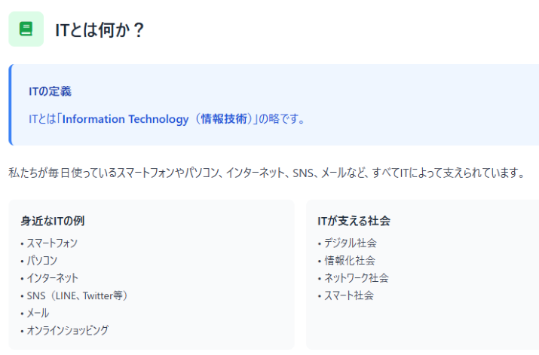Click the green book icon
This screenshot has height=355, width=539.
[26, 29]
